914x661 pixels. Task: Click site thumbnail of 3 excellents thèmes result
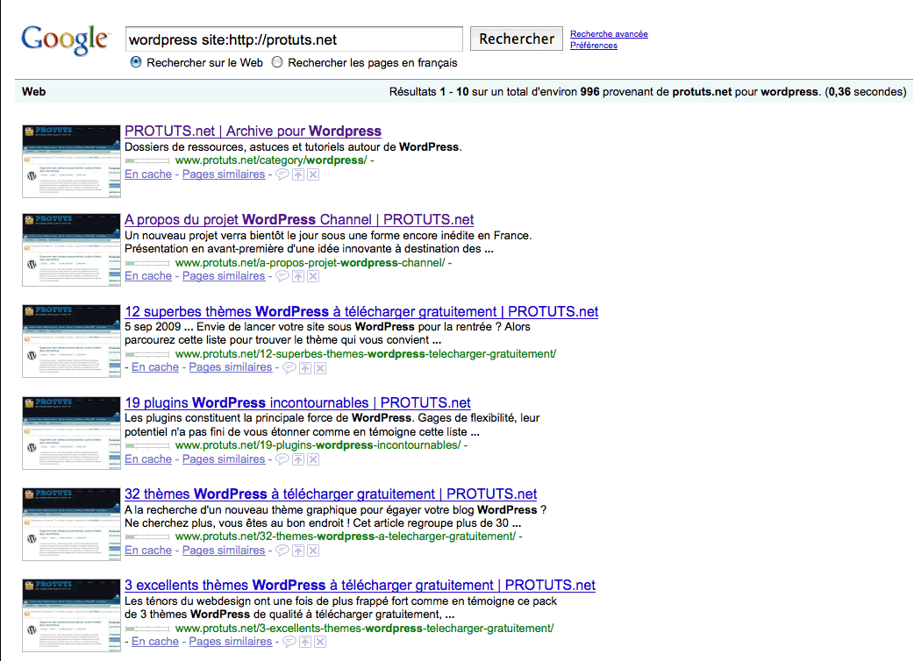point(71,615)
